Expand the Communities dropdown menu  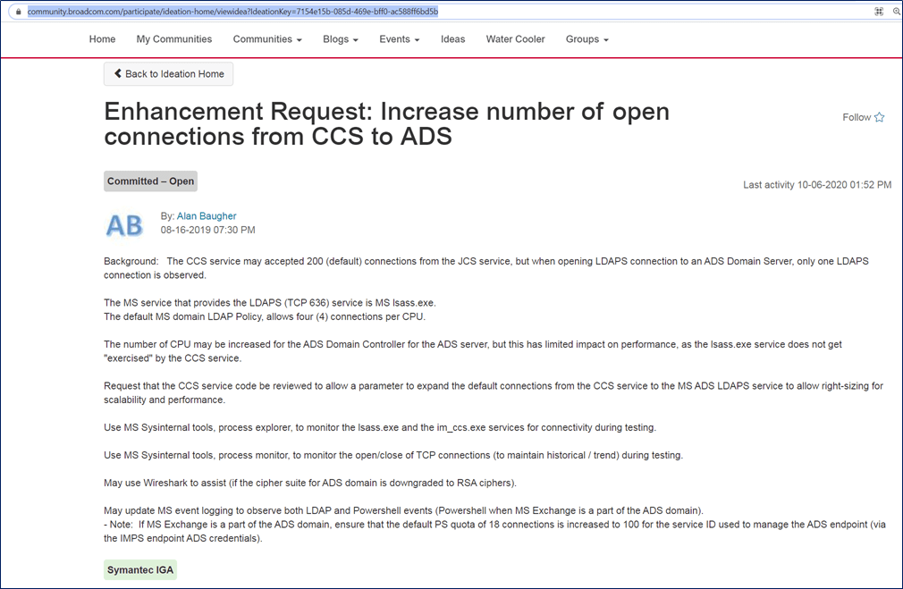click(x=266, y=39)
